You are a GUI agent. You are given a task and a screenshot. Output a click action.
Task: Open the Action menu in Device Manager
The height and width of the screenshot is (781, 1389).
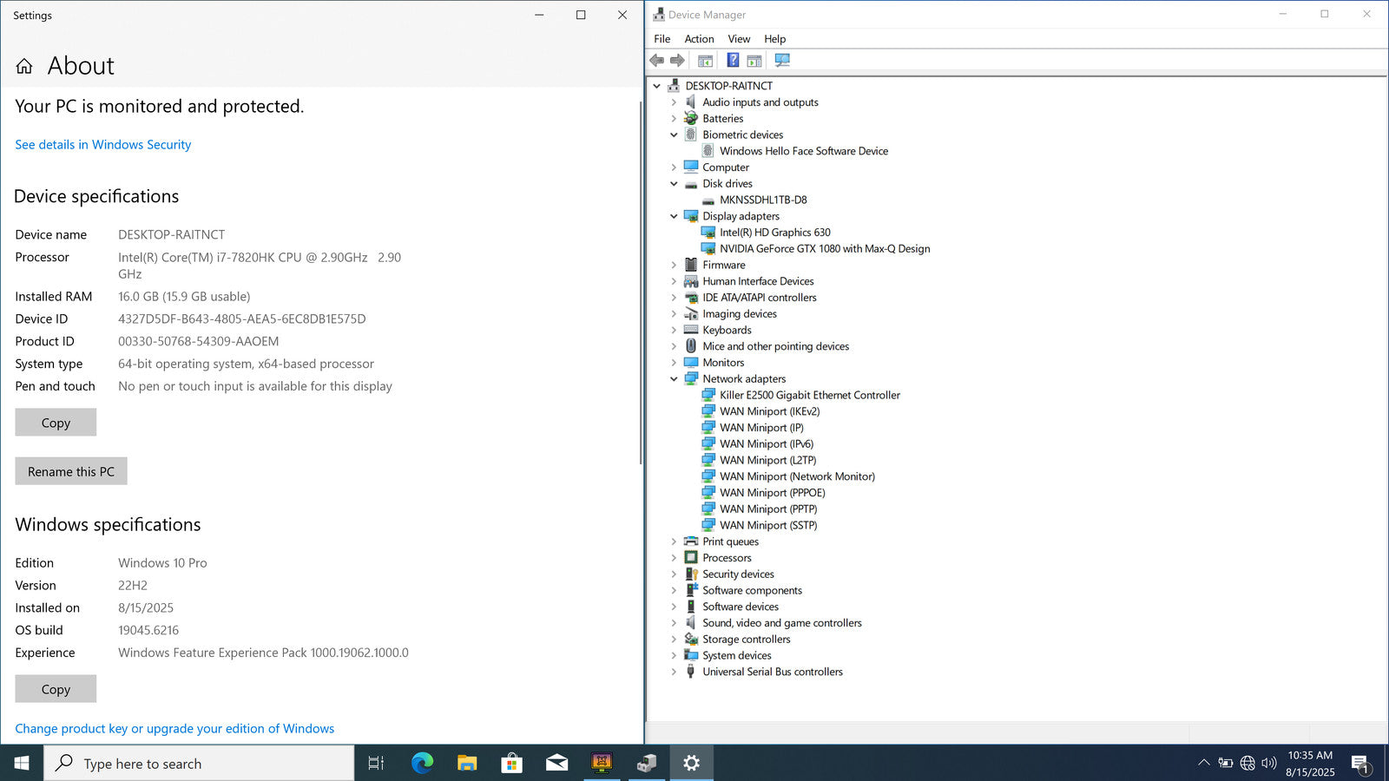[x=699, y=39]
